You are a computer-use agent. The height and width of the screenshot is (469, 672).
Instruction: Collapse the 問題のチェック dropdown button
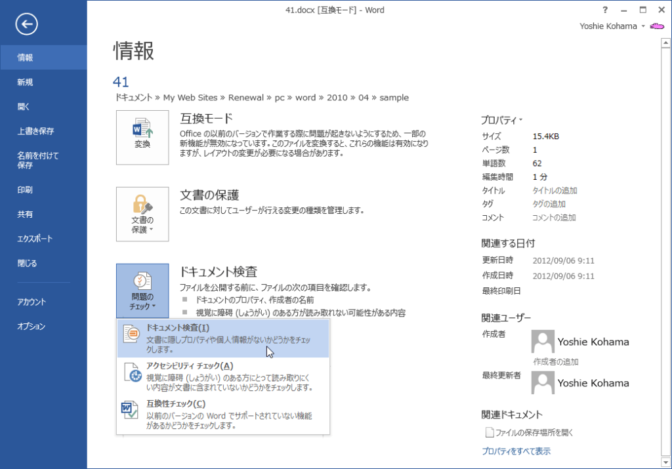(142, 291)
